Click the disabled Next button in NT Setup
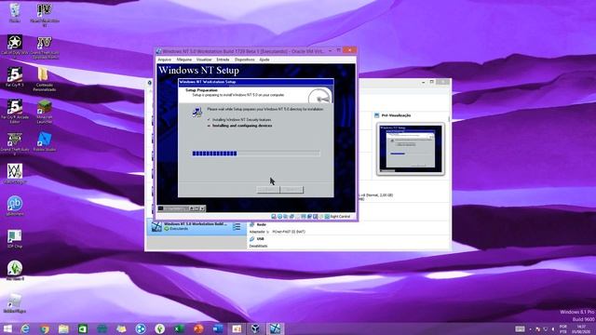 click(x=291, y=189)
